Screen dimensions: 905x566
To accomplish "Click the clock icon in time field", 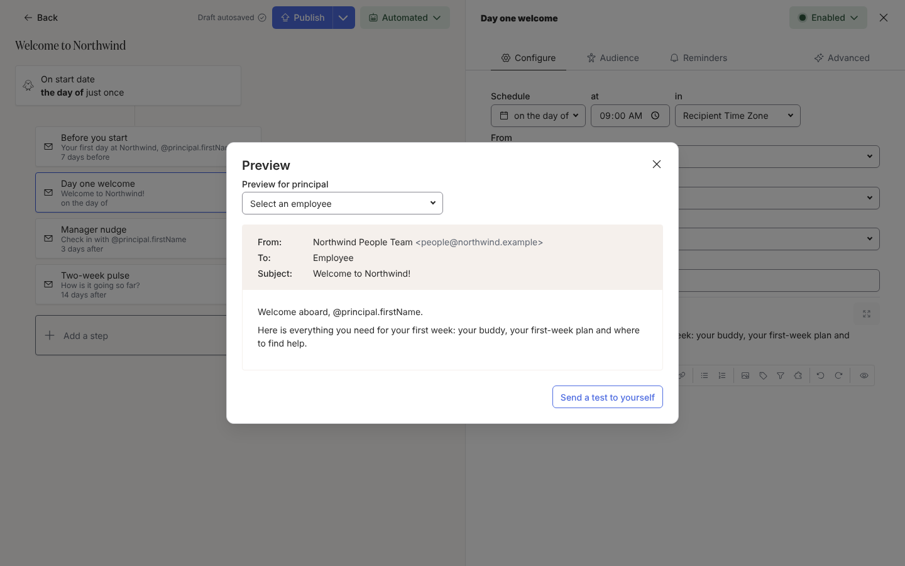I will click(x=655, y=116).
